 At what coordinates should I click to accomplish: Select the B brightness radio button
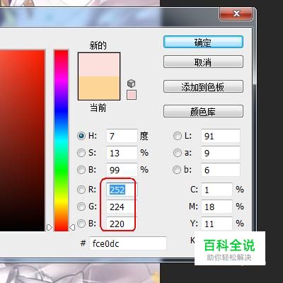point(81,170)
